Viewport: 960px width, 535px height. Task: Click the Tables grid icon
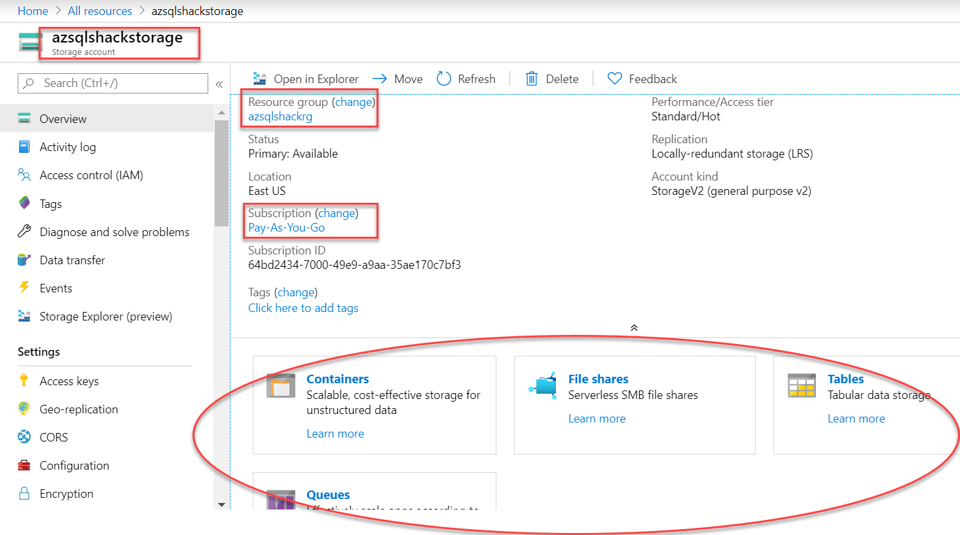pyautogui.click(x=802, y=386)
